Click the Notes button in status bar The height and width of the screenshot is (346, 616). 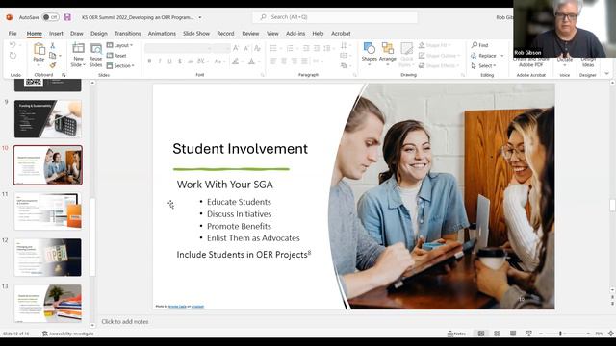tap(457, 334)
